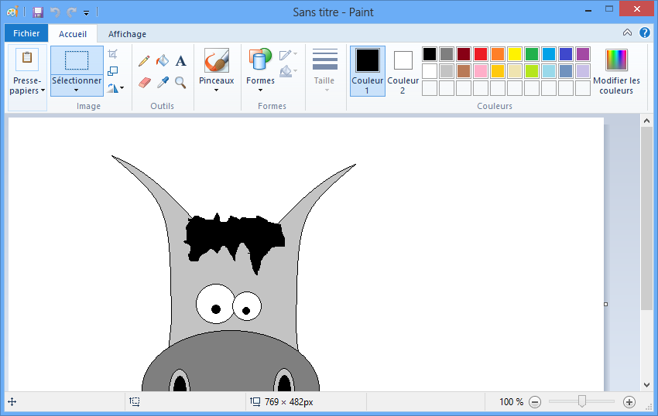Collapse the ribbon with the chevron
This screenshot has height=416, width=658.
coord(628,32)
